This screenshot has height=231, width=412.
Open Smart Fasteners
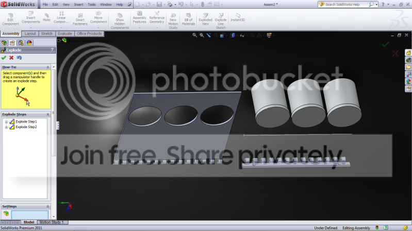point(80,19)
